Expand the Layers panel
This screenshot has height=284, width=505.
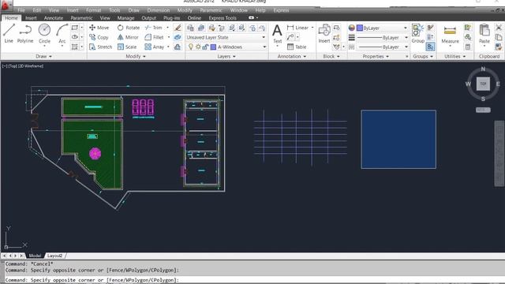[x=226, y=56]
